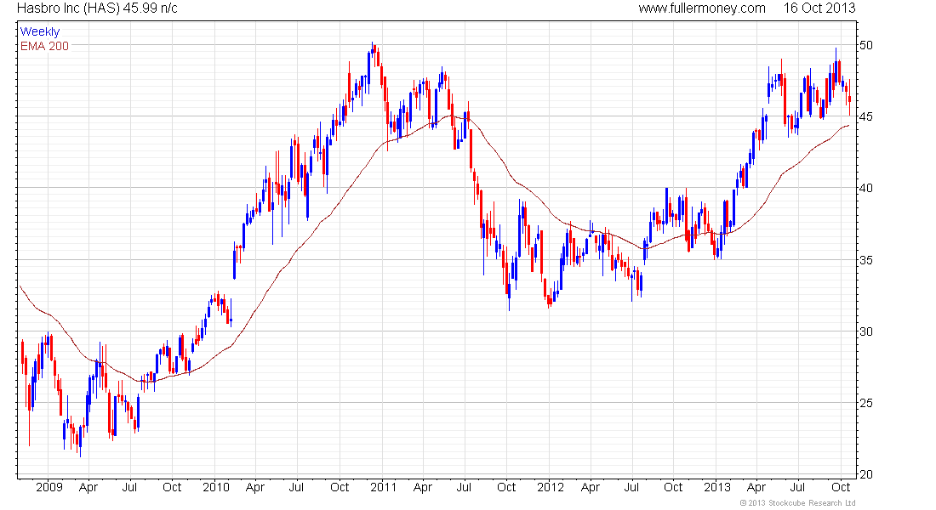This screenshot has height=510, width=936.
Task: Click the price axis value 30
Action: (x=865, y=331)
